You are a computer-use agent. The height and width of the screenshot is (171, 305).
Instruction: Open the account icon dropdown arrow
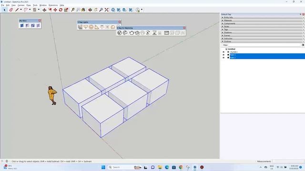coord(142,9)
